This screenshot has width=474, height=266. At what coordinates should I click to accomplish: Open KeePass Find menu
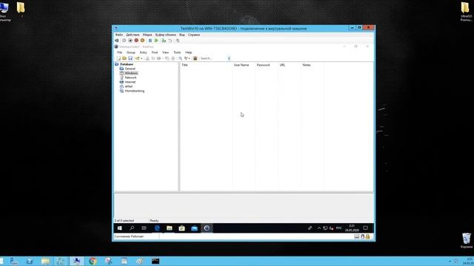pyautogui.click(x=155, y=52)
